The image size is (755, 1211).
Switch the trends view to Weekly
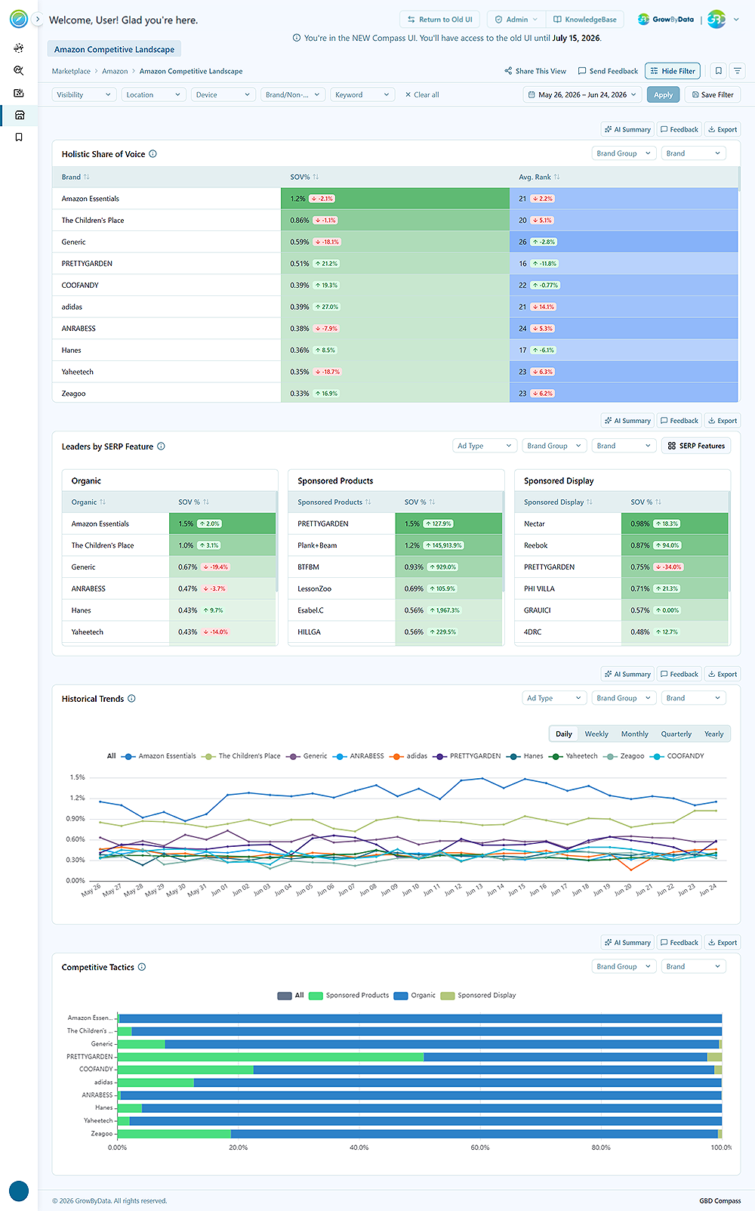pos(596,734)
